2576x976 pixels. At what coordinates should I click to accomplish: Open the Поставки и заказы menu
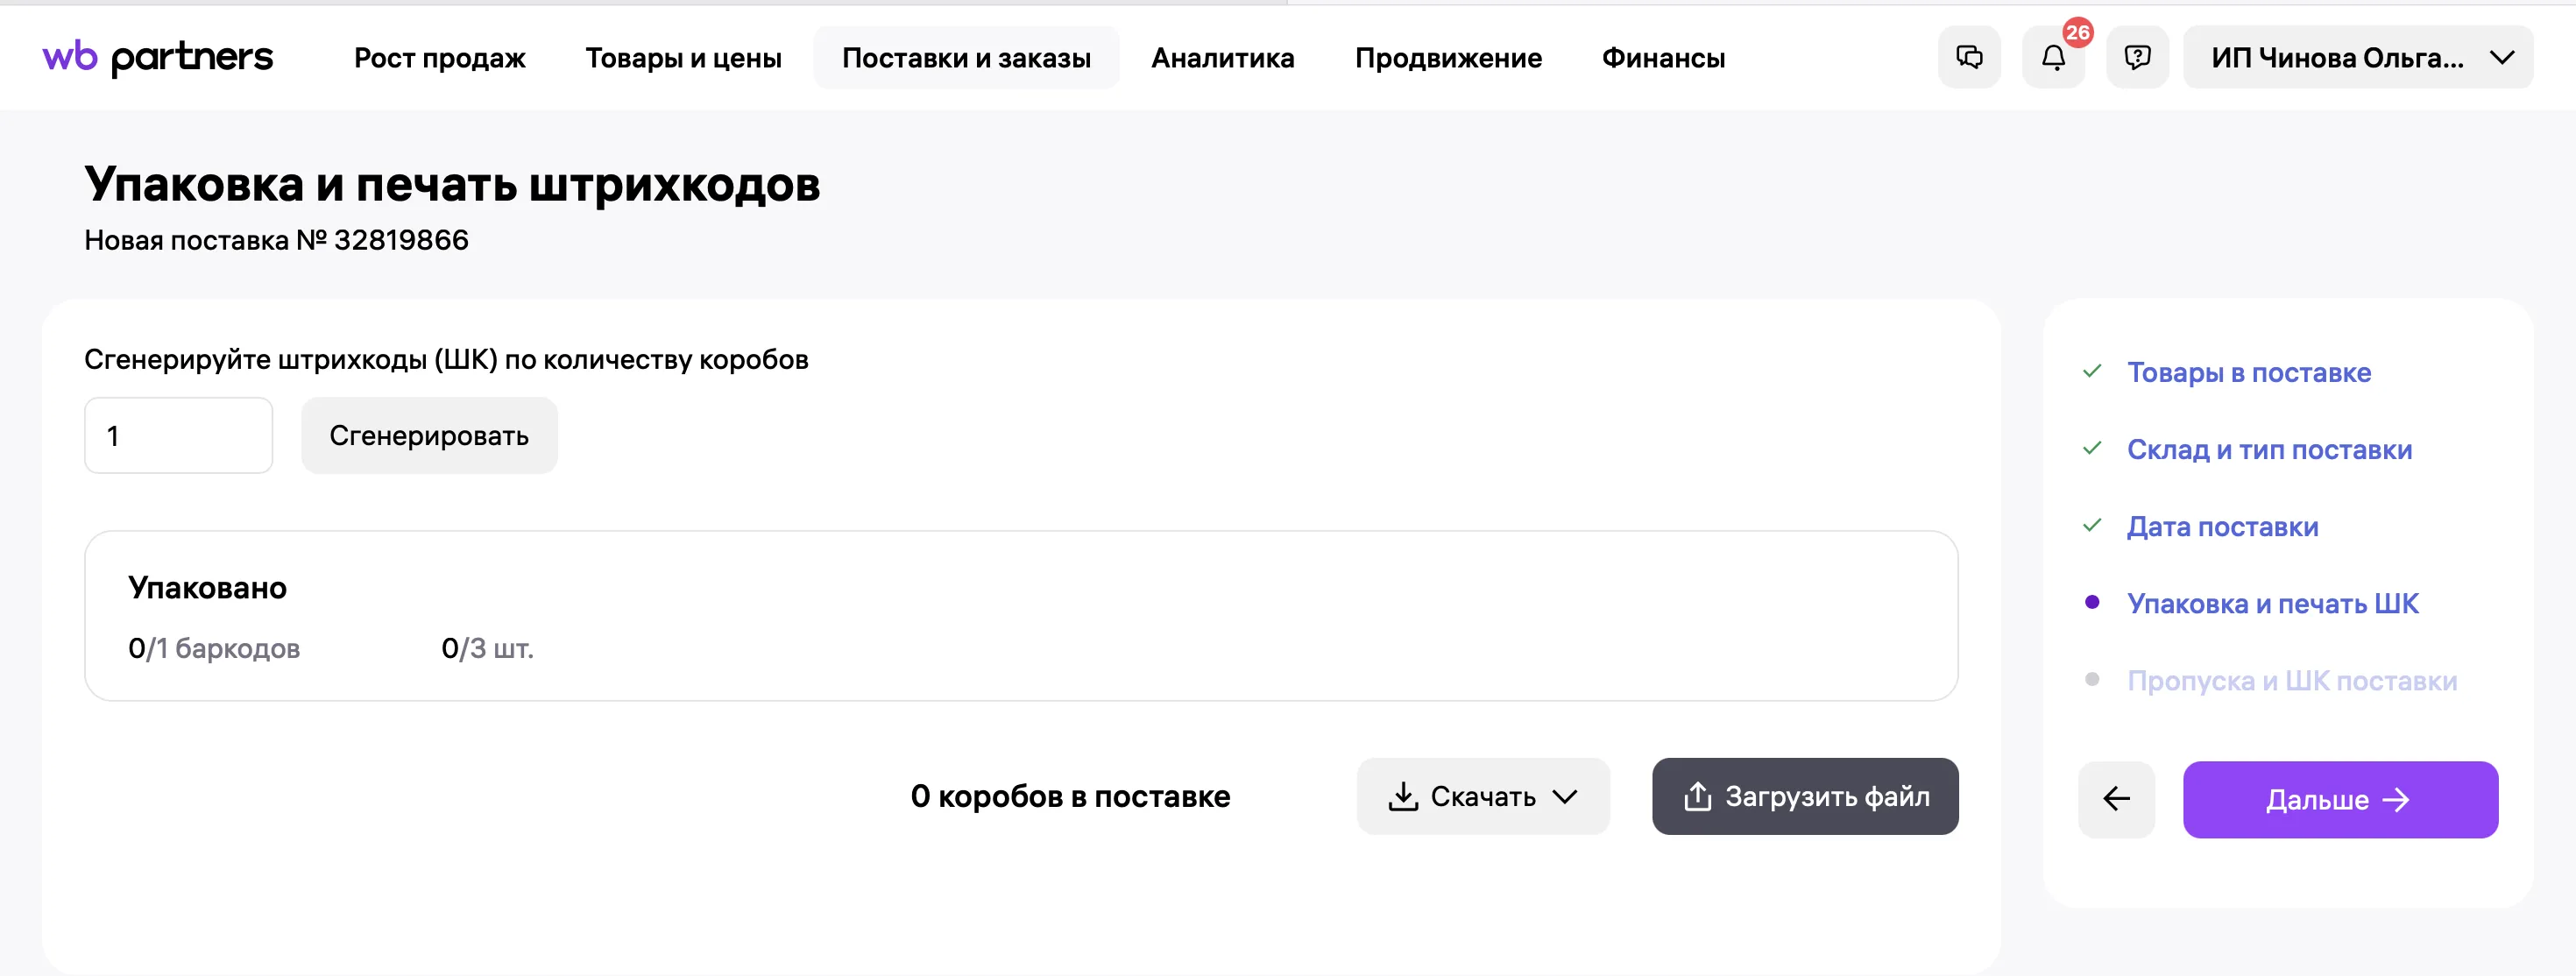point(966,58)
